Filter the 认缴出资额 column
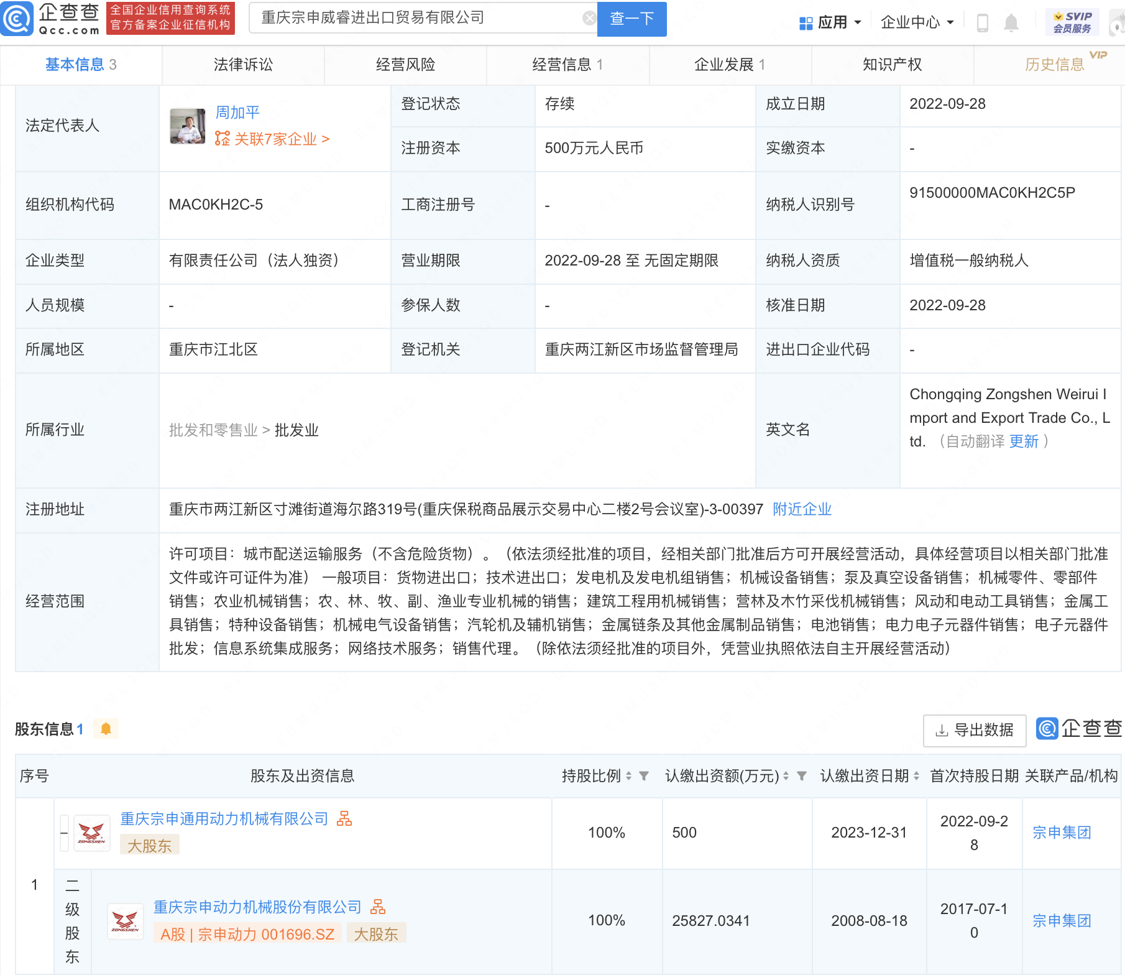 (802, 775)
